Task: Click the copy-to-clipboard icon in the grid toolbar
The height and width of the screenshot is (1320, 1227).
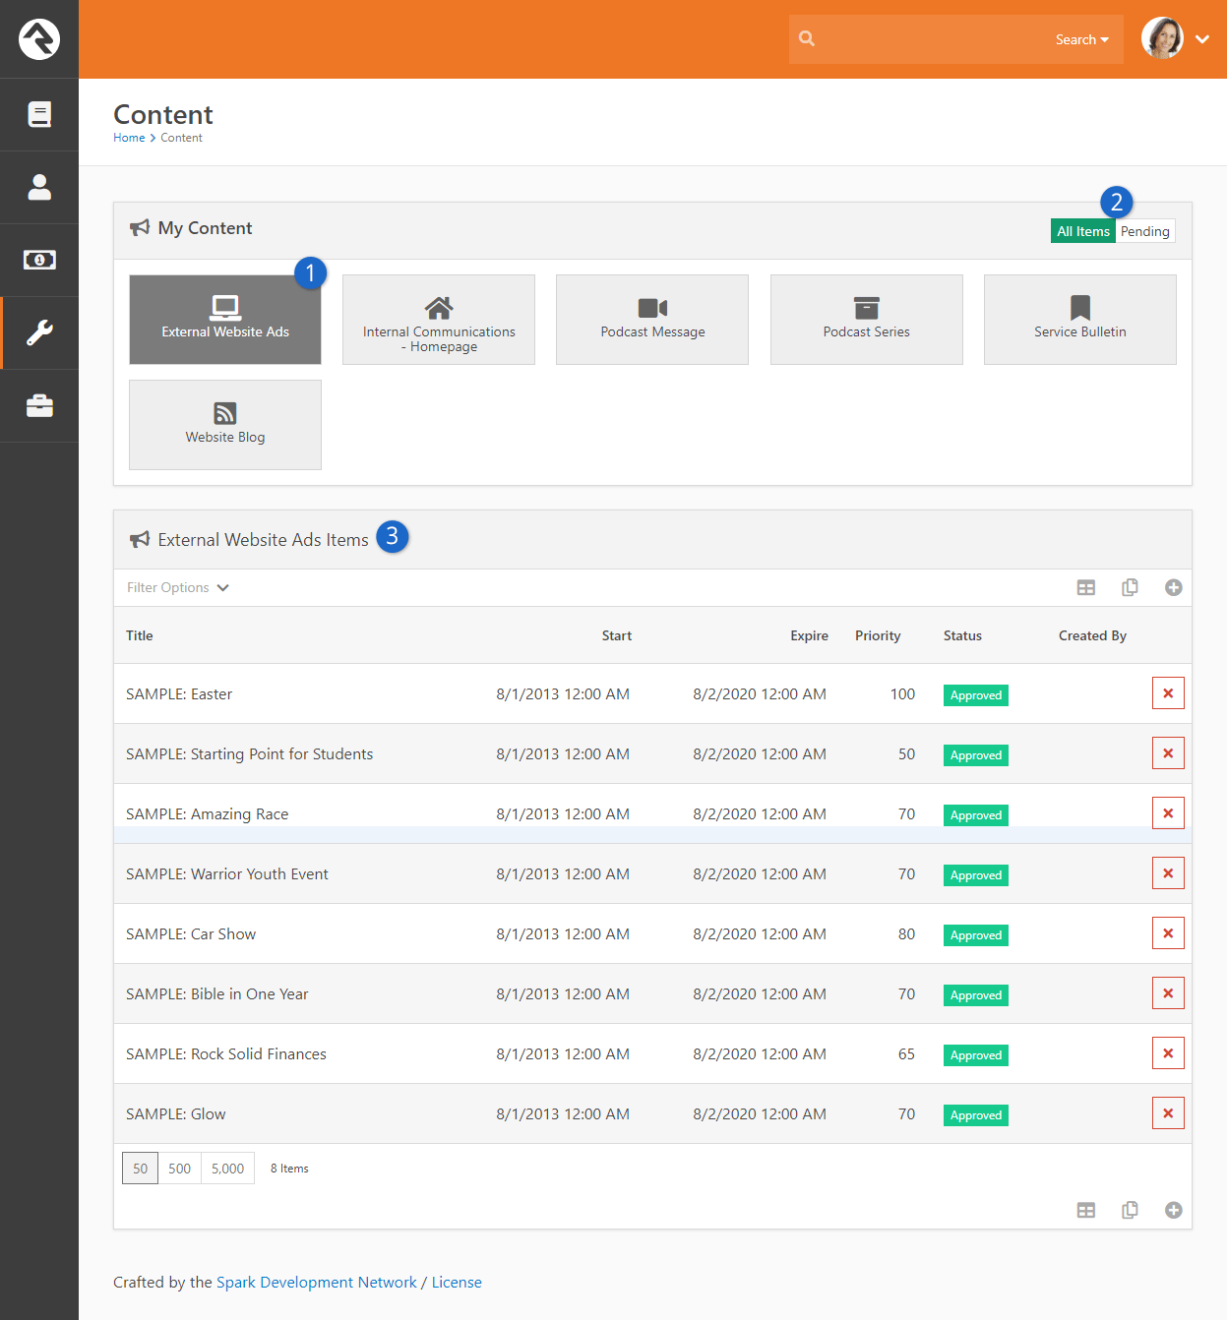Action: 1130,587
